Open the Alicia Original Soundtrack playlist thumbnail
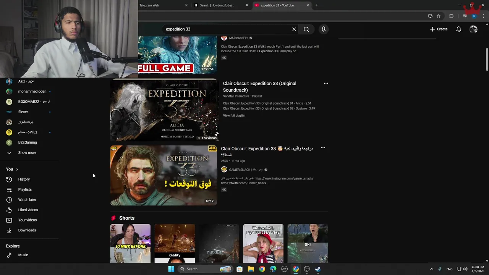This screenshot has height=275, width=489. [x=164, y=110]
